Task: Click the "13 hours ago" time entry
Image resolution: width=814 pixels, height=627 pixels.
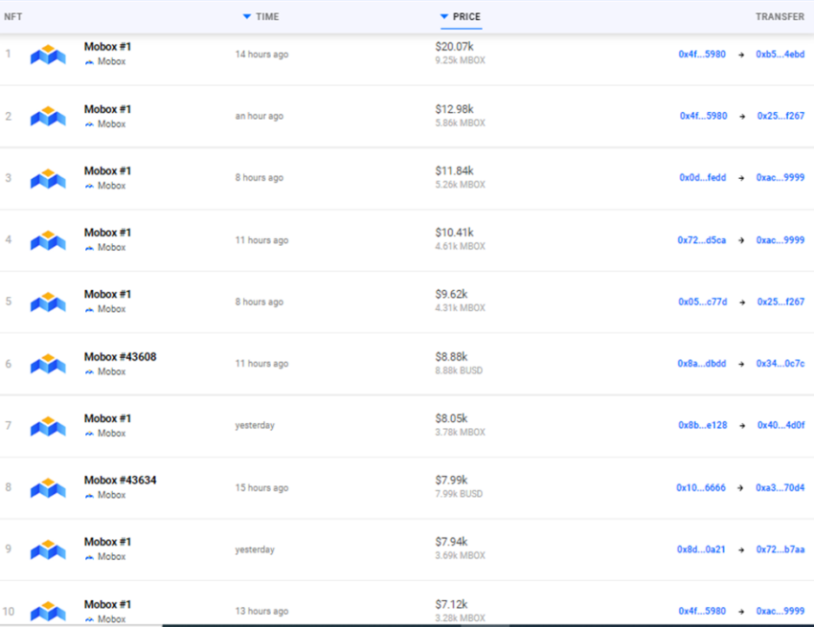Action: [261, 612]
